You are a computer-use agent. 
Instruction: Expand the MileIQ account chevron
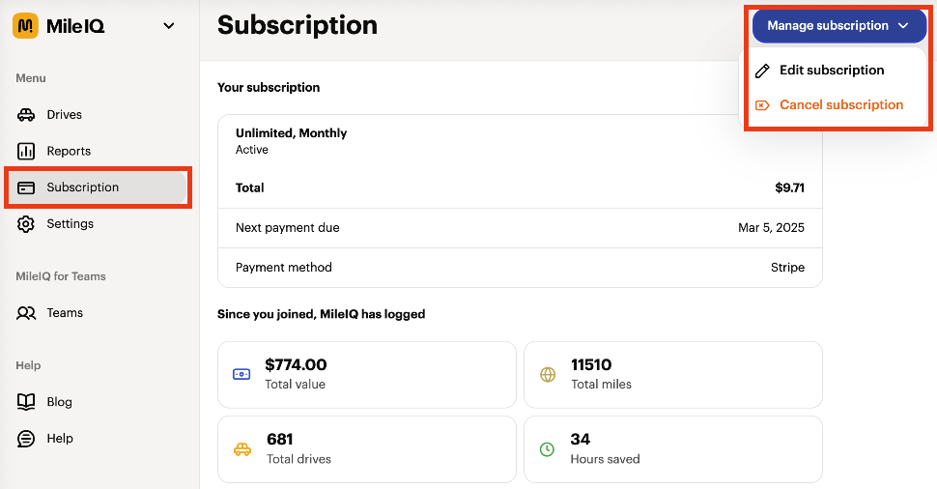(169, 26)
